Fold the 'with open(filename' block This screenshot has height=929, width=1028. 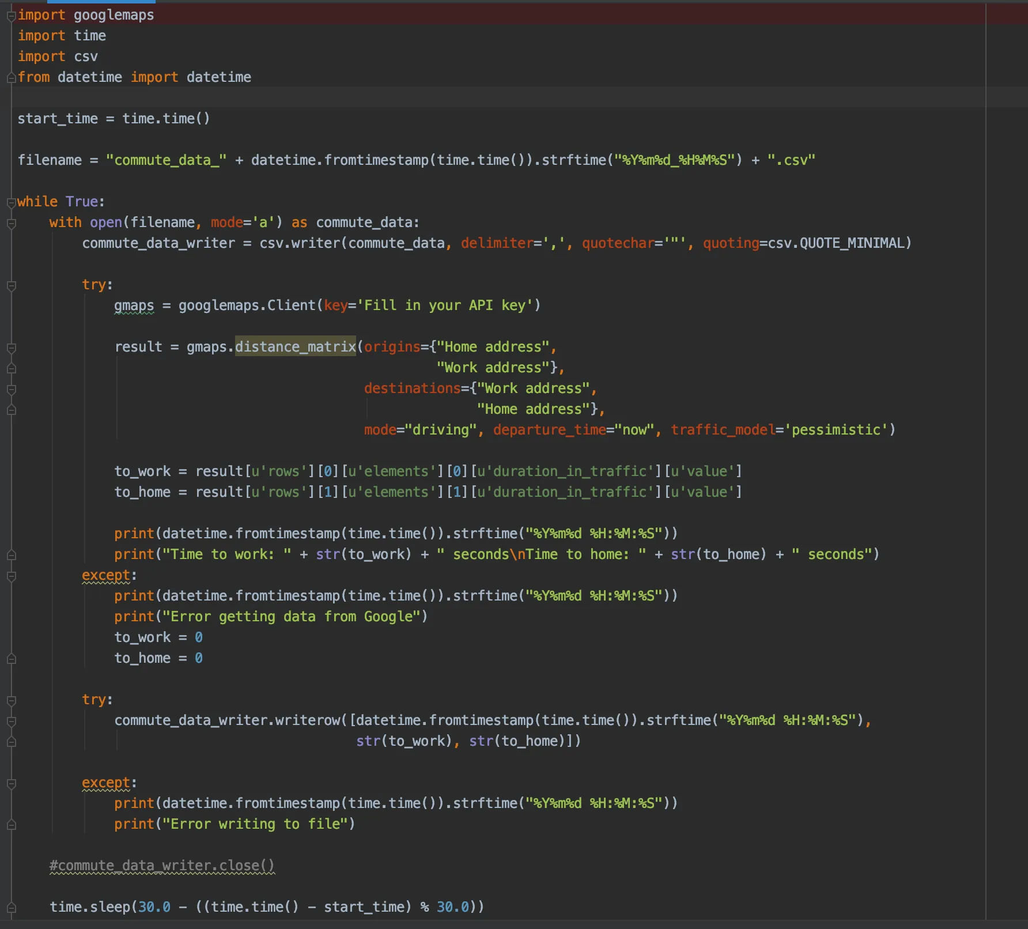[x=11, y=223]
